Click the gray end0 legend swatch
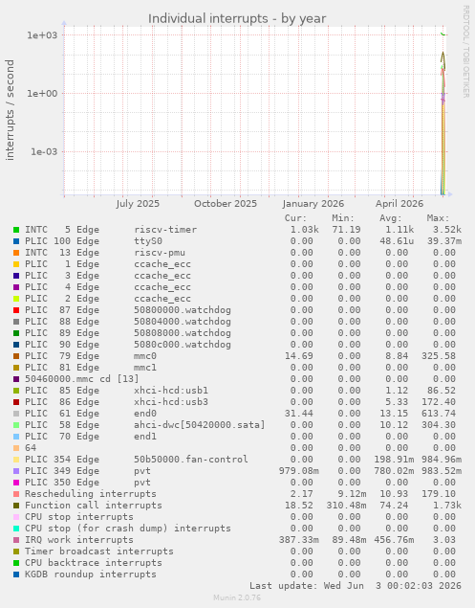Viewport: 475px width, 608px height. click(16, 414)
